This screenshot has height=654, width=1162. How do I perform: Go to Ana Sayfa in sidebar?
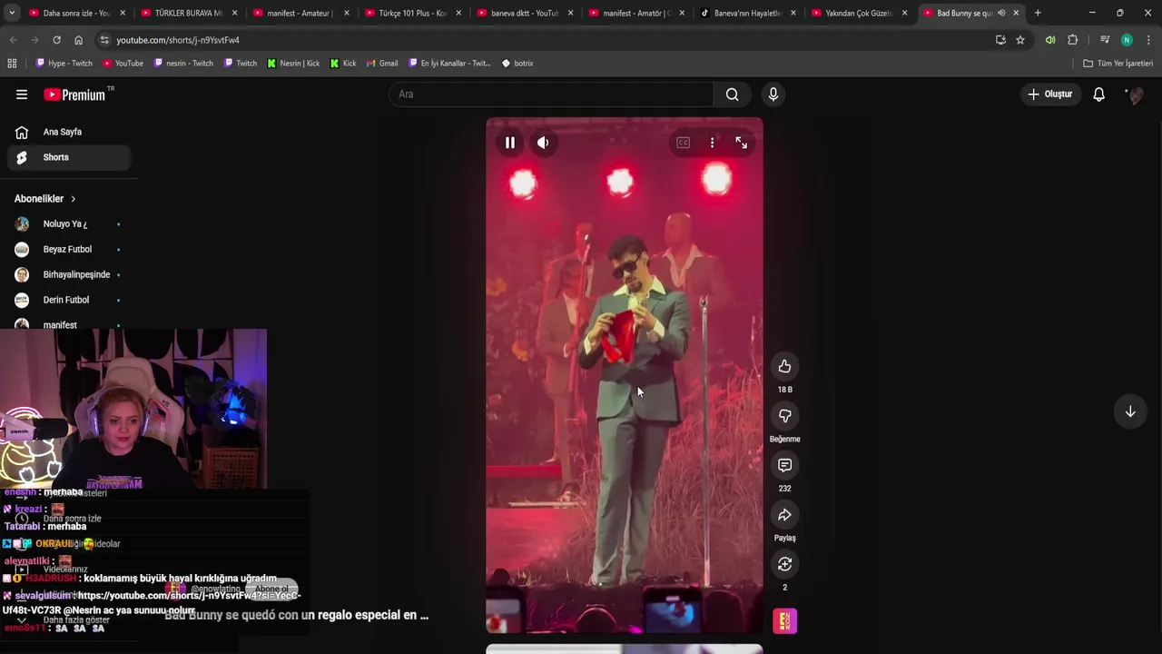point(69,132)
